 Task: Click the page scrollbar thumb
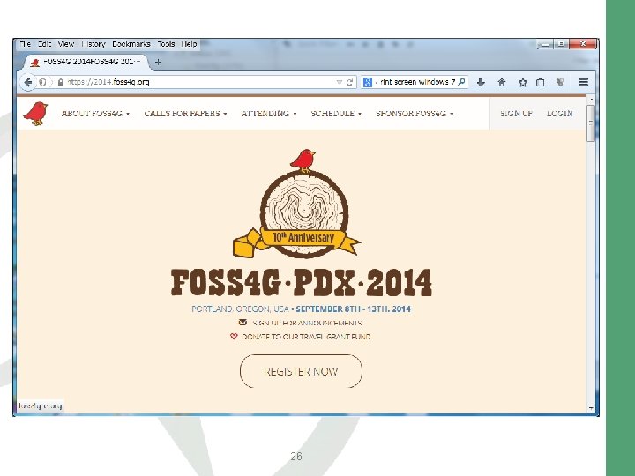pos(591,123)
